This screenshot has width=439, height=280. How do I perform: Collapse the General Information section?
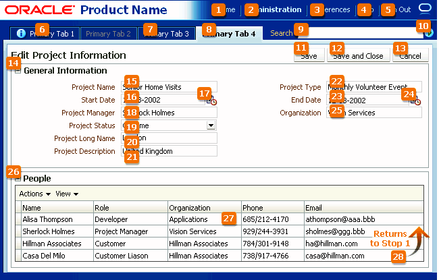18,70
